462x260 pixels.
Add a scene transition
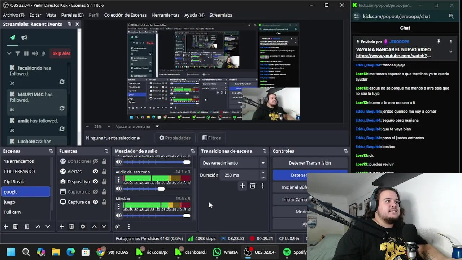(x=242, y=186)
